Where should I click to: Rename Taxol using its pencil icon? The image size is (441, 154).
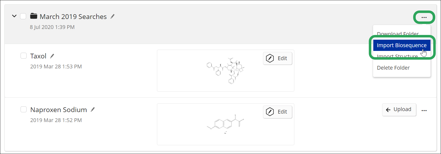(x=52, y=56)
